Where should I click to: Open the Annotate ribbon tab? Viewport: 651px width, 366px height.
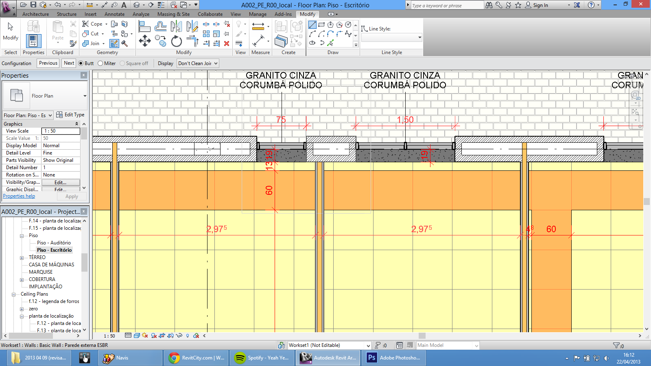[x=114, y=14]
